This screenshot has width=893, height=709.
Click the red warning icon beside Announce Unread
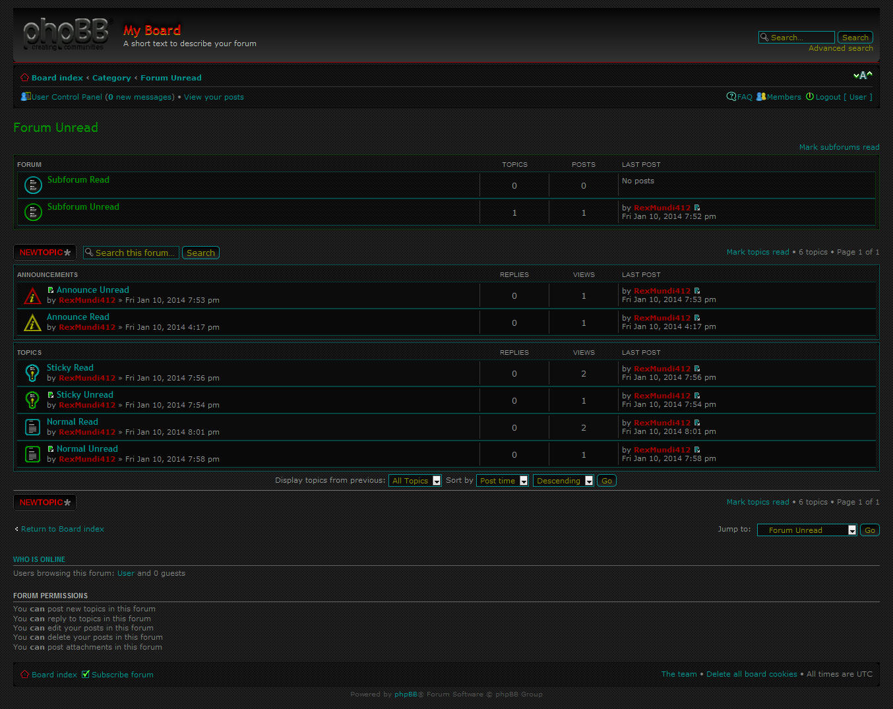[x=32, y=295]
